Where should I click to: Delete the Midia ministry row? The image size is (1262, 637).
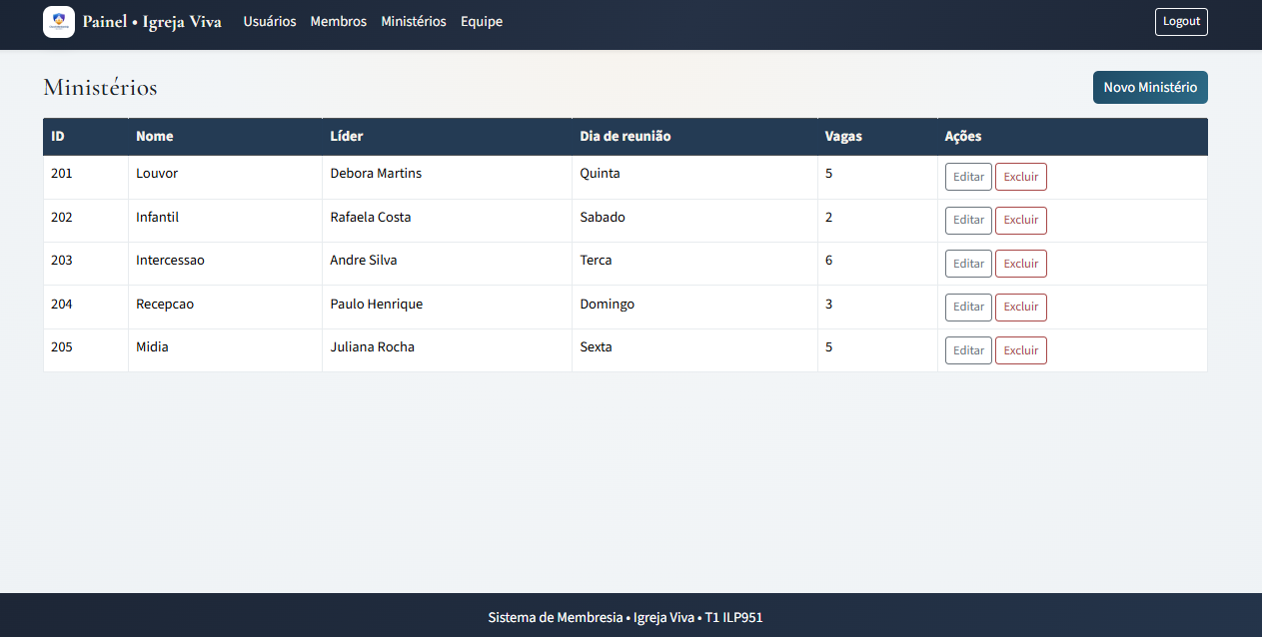tap(1020, 350)
